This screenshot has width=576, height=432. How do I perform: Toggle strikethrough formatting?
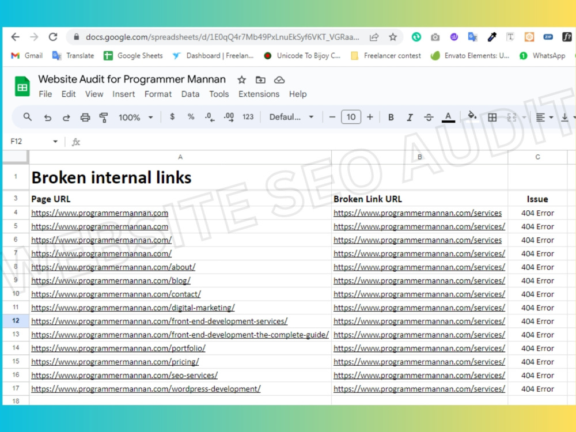tap(429, 117)
